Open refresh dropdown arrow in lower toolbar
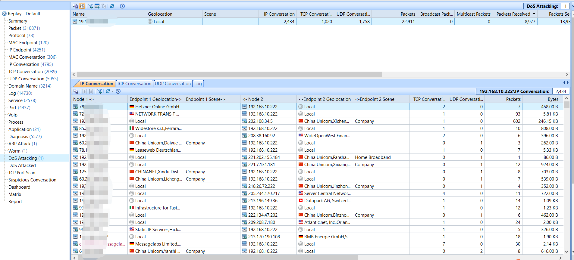Viewport: 574px width, 260px height. click(113, 91)
